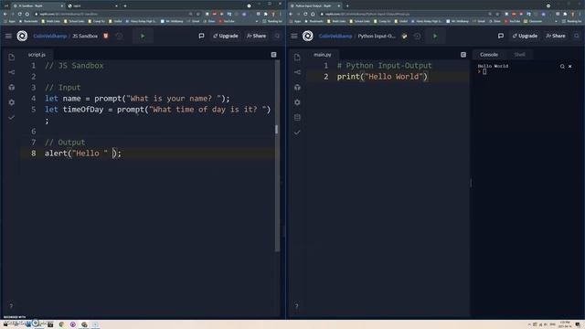Open help question mark in JS Sandbox window

(11, 306)
